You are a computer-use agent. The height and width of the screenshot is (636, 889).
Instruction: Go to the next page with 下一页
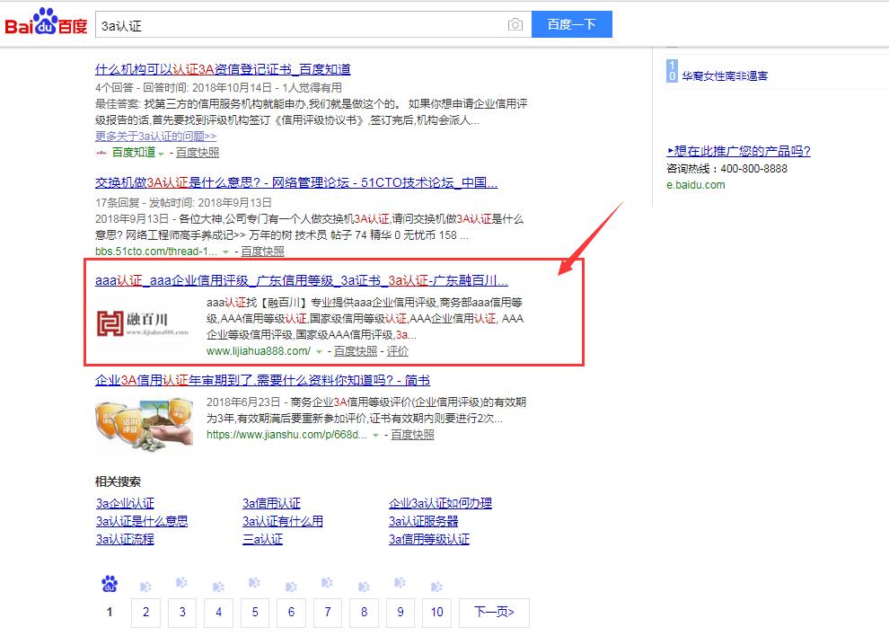click(x=493, y=613)
